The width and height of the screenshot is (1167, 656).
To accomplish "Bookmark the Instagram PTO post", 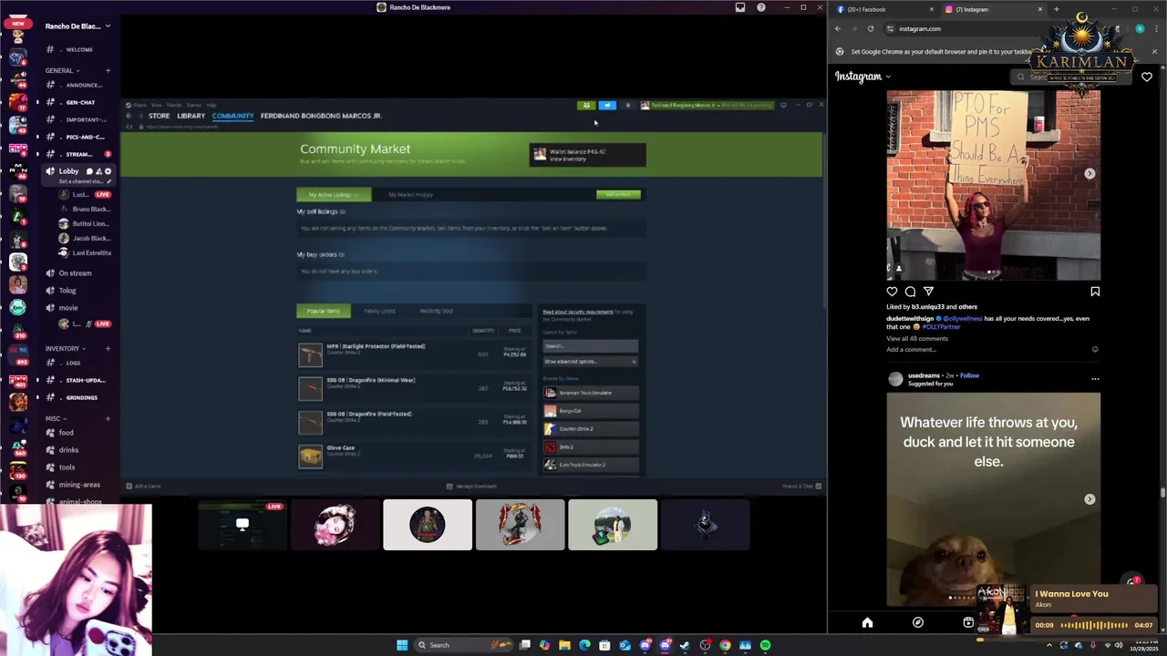I will pos(1095,292).
